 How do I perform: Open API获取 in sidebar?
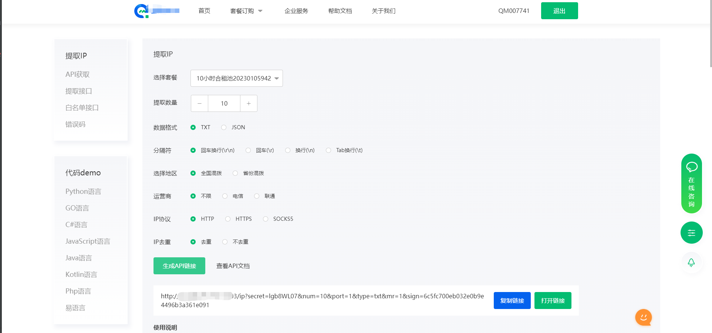pos(78,75)
